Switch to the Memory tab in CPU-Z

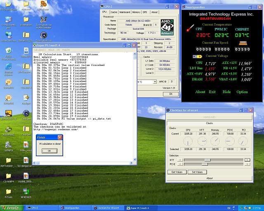pyautogui.click(x=136, y=12)
